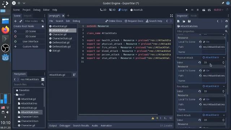
Task: Toggle Local To Scene under Physical Attack
Action: pyautogui.click(x=204, y=71)
